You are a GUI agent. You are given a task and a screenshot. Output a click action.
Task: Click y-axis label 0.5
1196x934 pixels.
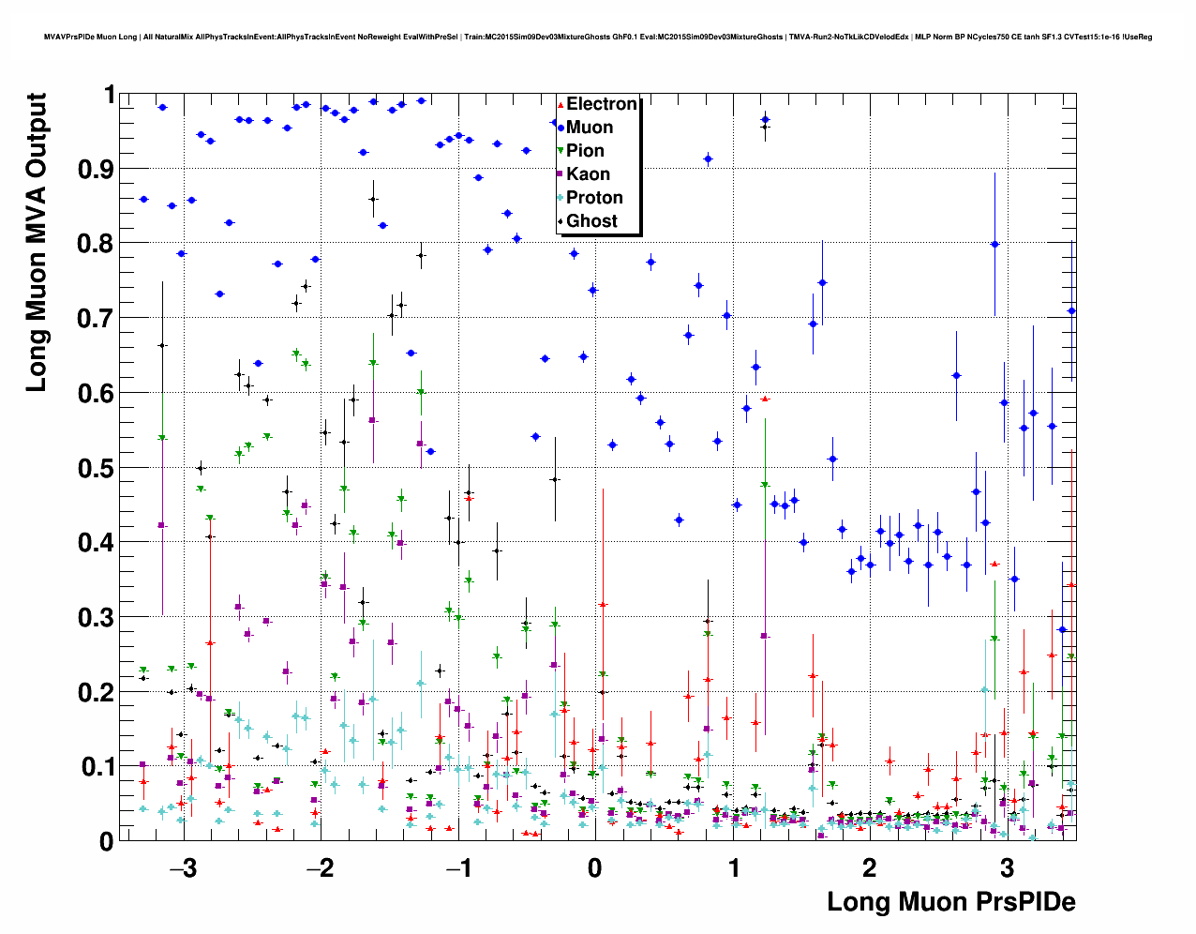(x=96, y=468)
